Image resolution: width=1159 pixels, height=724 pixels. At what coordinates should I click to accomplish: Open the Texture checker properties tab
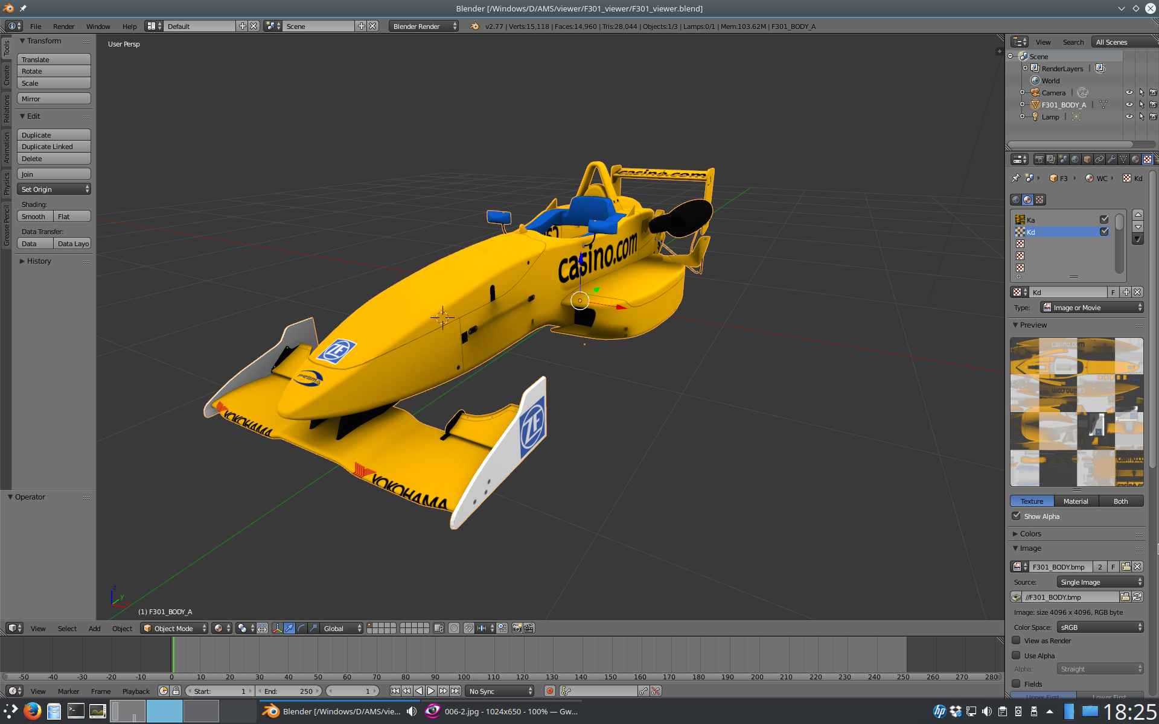coord(1148,159)
